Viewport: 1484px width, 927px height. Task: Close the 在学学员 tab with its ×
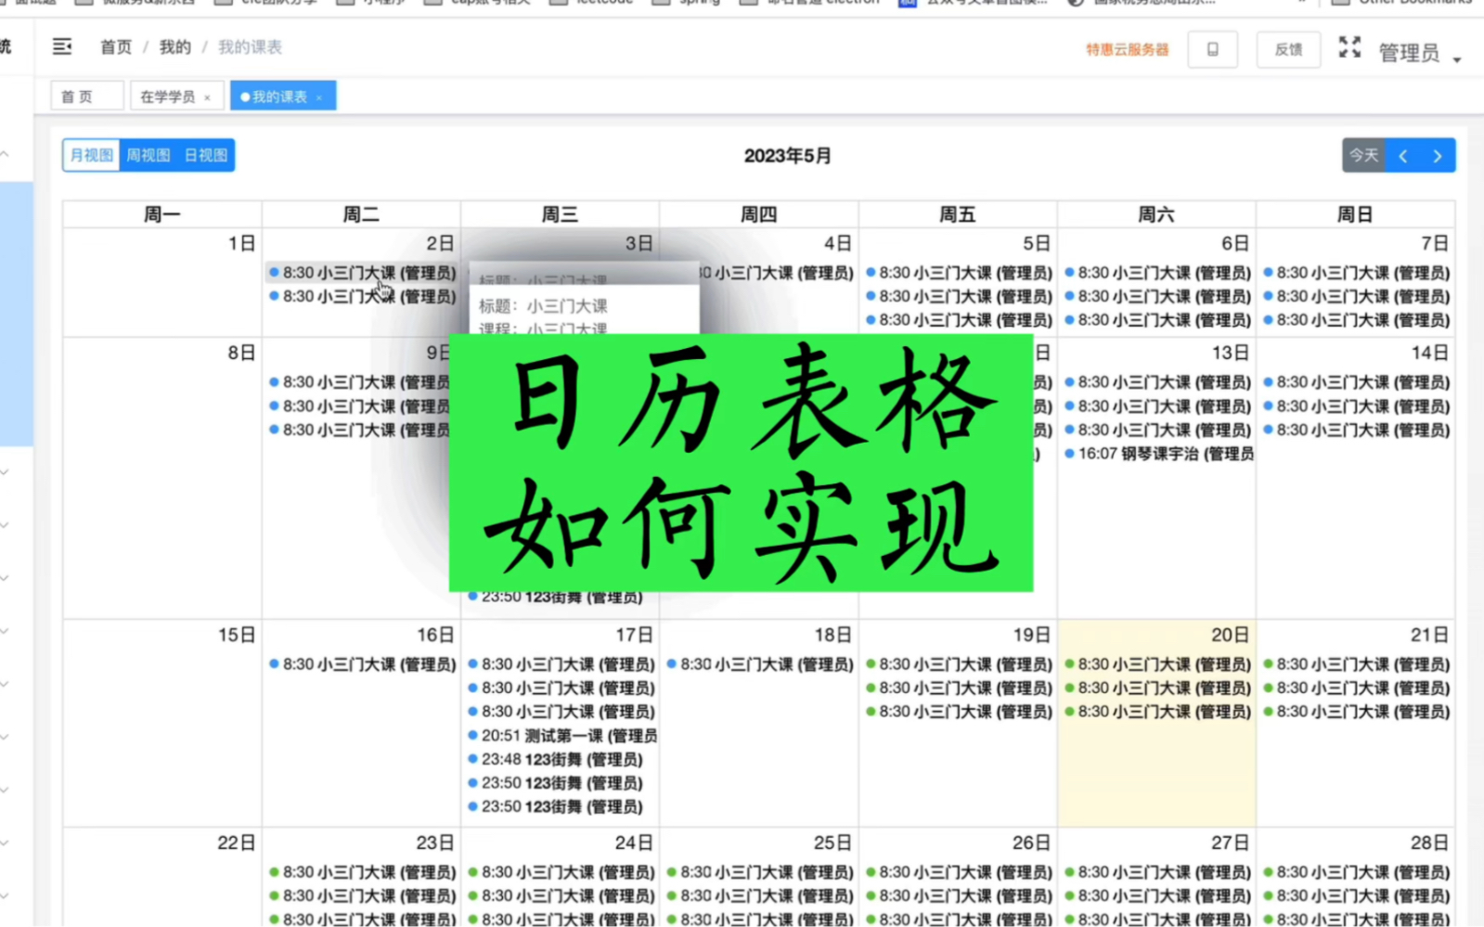(x=207, y=97)
